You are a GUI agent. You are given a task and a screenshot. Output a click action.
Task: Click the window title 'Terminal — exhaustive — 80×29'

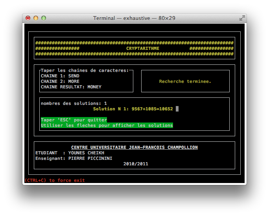pos(134,18)
